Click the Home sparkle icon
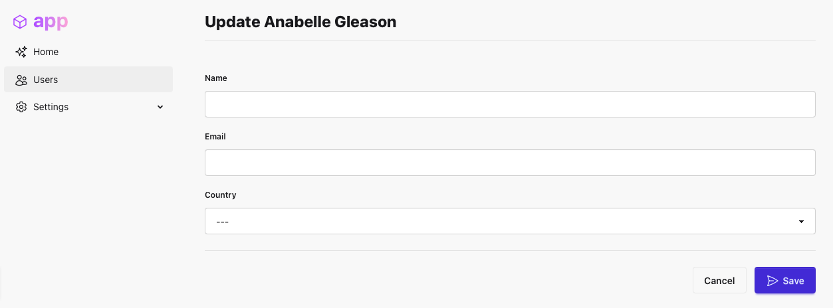Screen dimensions: 833x308 pyautogui.click(x=21, y=52)
